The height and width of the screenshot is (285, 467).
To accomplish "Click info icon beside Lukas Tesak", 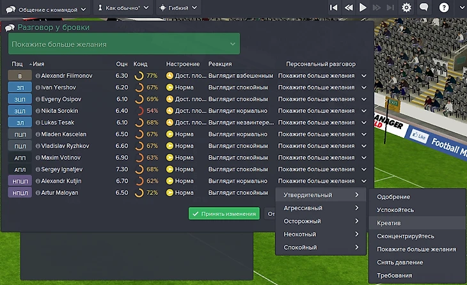I will coord(38,123).
